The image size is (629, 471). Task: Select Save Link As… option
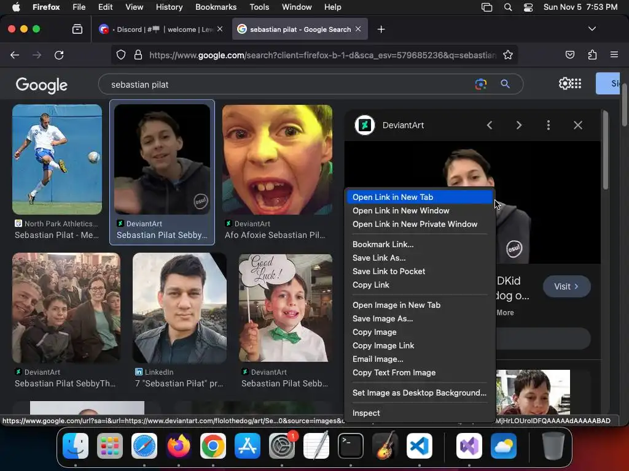pos(420,258)
